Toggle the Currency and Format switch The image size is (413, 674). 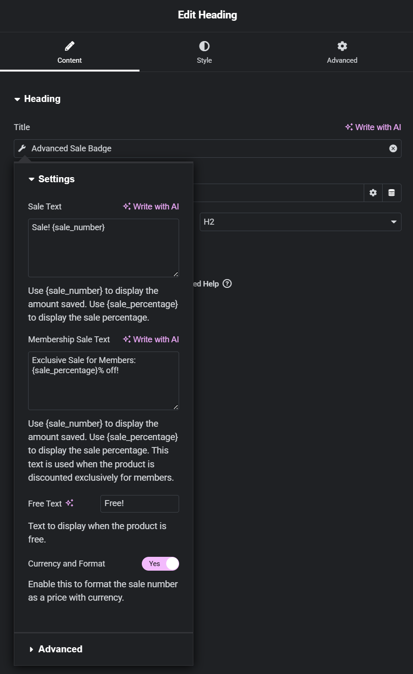[160, 564]
